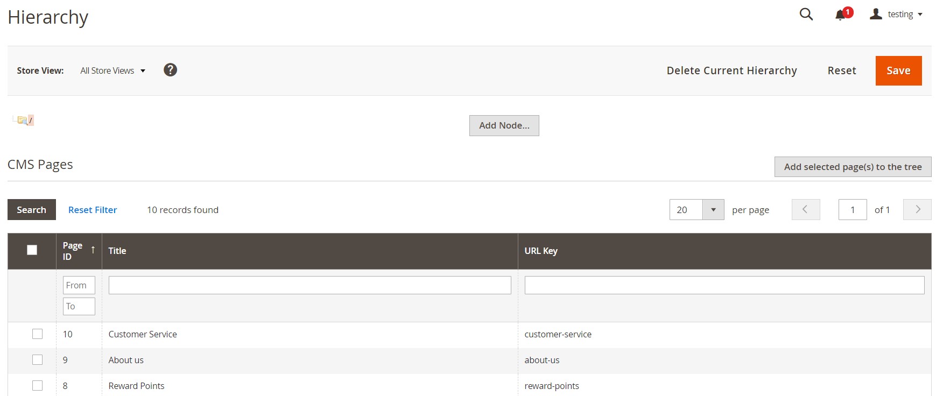Click the testing user avatar icon
This screenshot has width=936, height=396.
(x=876, y=14)
